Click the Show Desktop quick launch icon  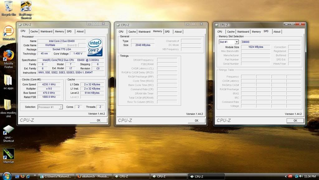(x=17, y=177)
